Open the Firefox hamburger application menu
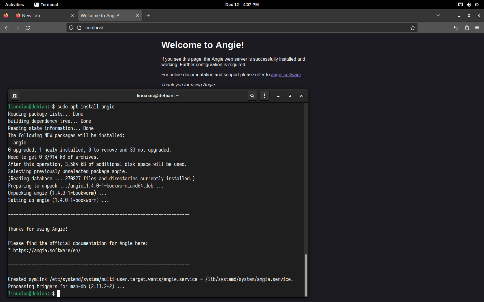The image size is (484, 302). pos(477,28)
